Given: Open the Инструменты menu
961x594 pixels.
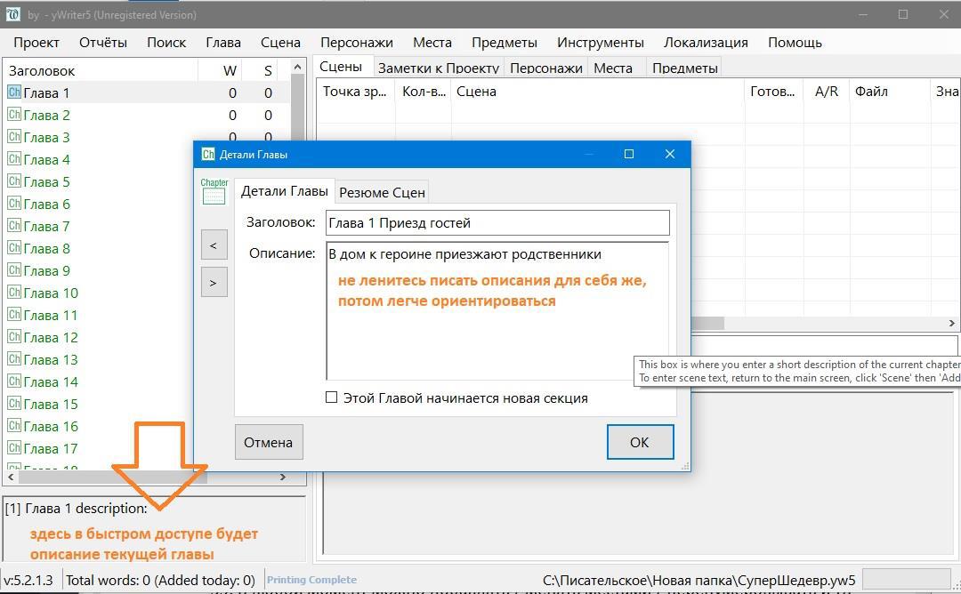Looking at the screenshot, I should coord(600,42).
